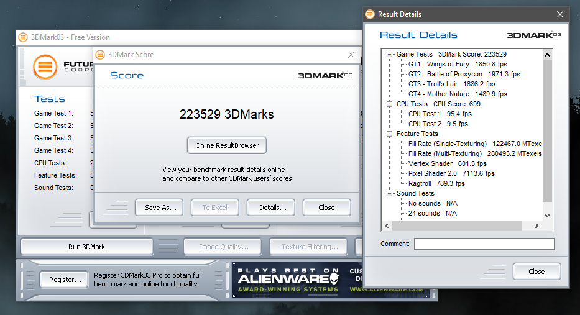
Task: Select CPU Test 2 row
Action: click(x=438, y=124)
